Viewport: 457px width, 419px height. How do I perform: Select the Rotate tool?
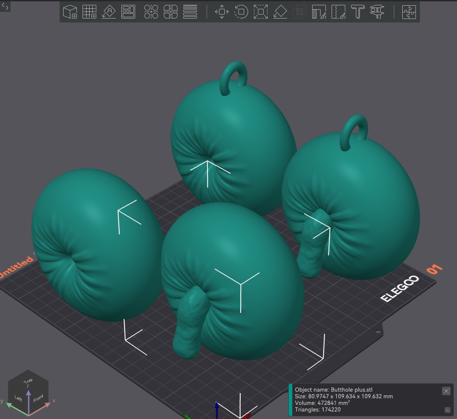click(242, 12)
